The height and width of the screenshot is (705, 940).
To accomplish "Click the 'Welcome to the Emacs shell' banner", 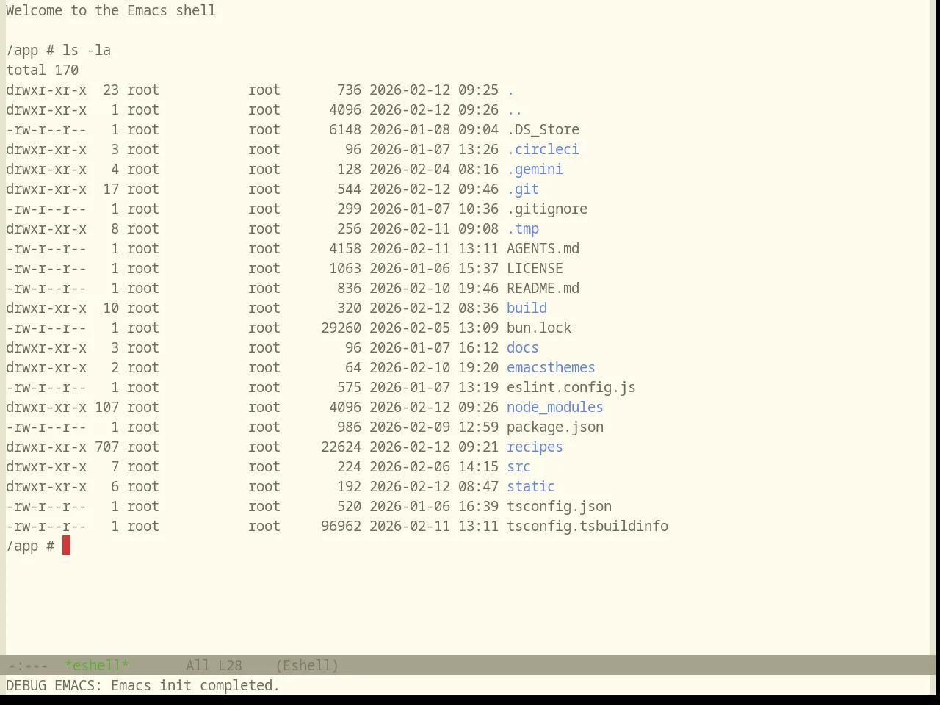I will pos(111,10).
